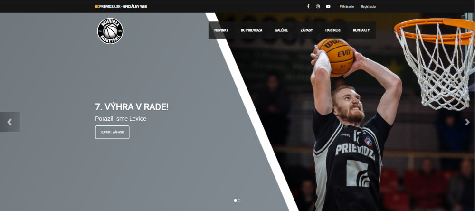Open the GALÉRIE navigation menu
This screenshot has width=475, height=211.
click(x=281, y=30)
